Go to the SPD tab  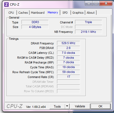click(x=65, y=13)
